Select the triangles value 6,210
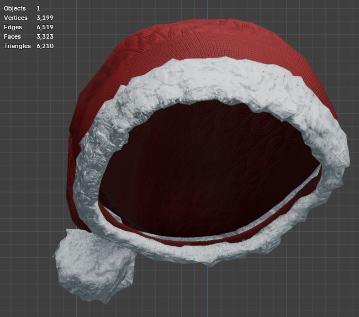This screenshot has height=317, width=359. tap(45, 46)
